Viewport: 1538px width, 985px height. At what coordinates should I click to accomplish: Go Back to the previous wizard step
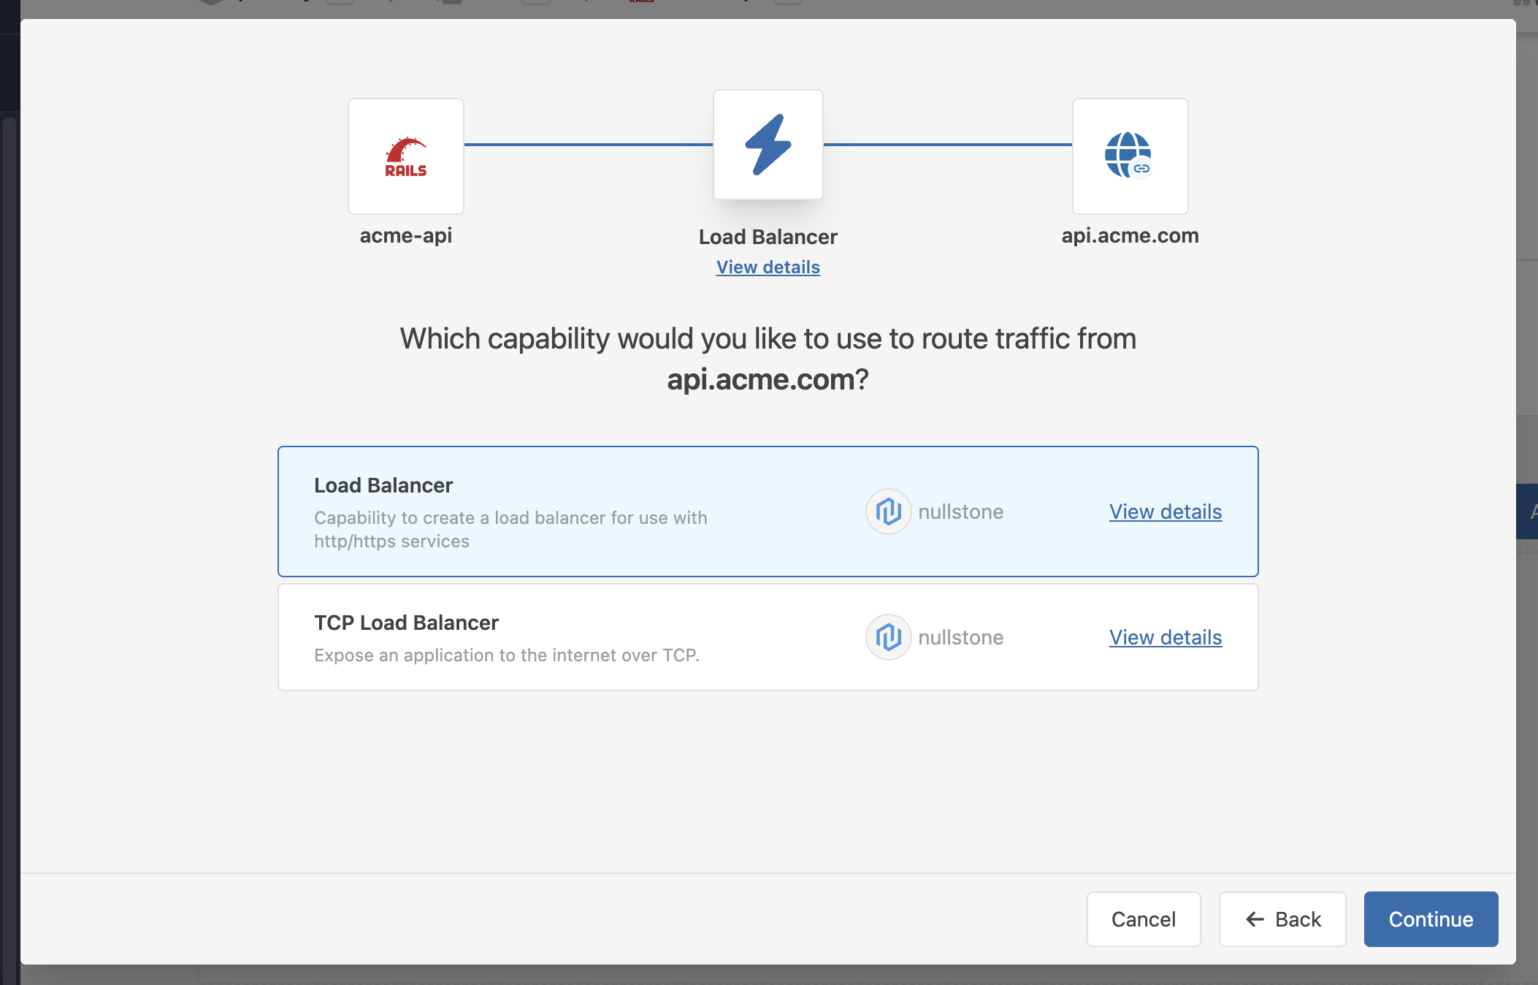pyautogui.click(x=1282, y=919)
